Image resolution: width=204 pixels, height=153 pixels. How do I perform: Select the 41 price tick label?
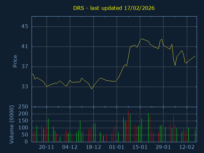(x=25, y=47)
